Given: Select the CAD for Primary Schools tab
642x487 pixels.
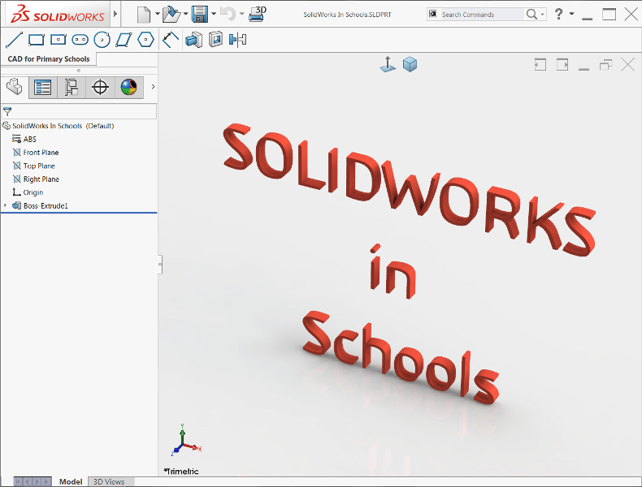Looking at the screenshot, I should coord(49,59).
